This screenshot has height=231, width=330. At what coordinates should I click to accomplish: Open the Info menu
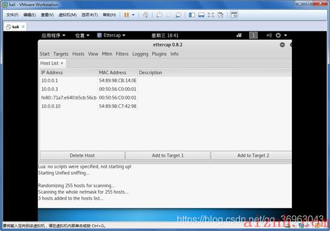[x=174, y=54]
